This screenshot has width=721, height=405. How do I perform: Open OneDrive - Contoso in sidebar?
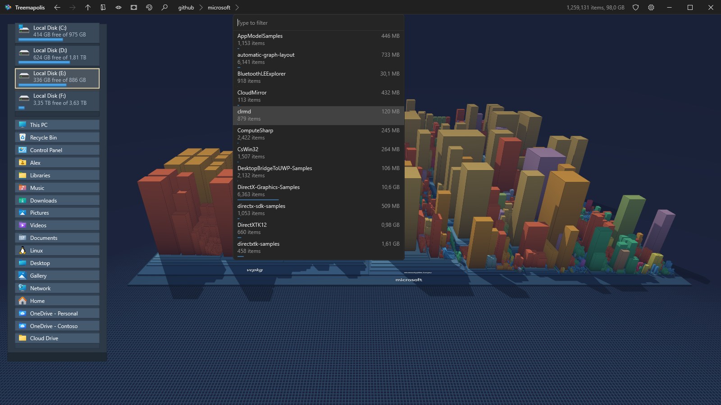(x=57, y=326)
